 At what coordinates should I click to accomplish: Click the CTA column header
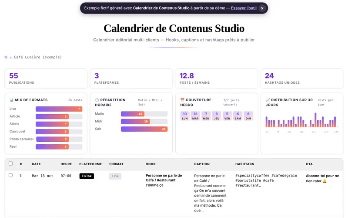tap(309, 164)
